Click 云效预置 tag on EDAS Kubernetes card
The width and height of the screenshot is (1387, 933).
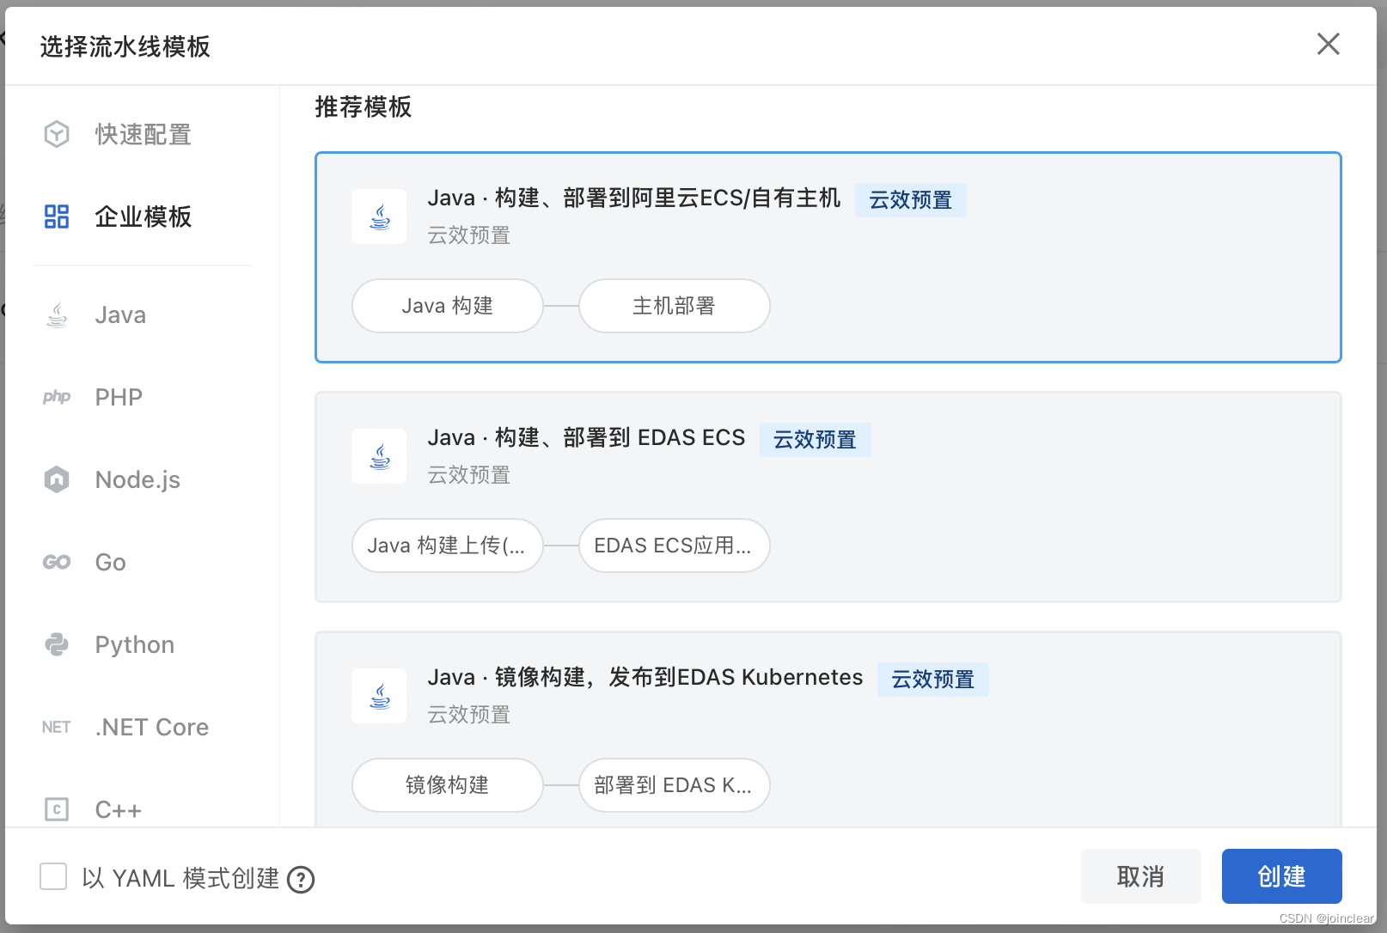tap(933, 680)
